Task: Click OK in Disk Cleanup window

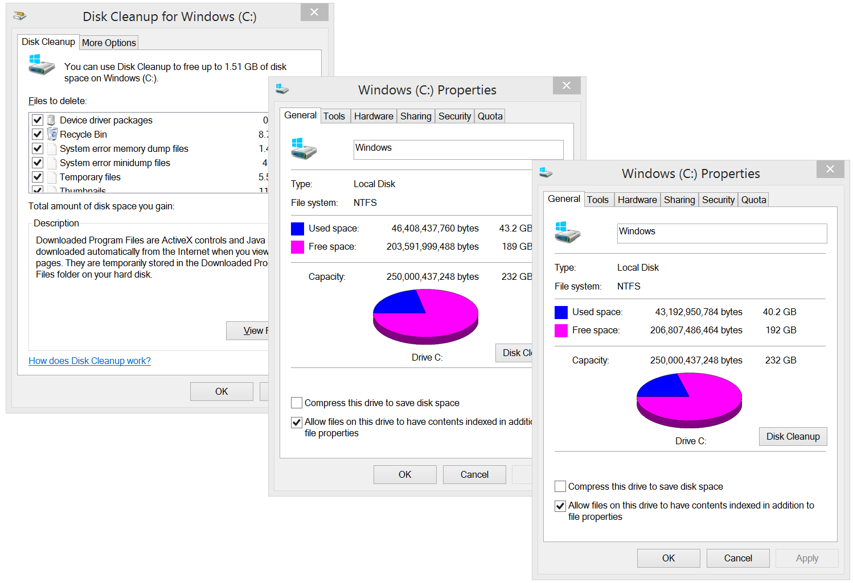Action: tap(222, 391)
